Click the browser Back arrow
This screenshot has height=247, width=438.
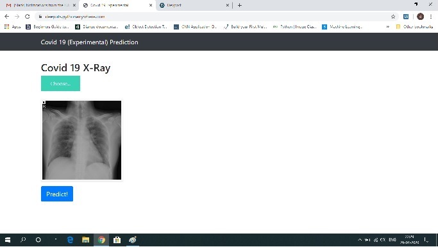(6, 17)
